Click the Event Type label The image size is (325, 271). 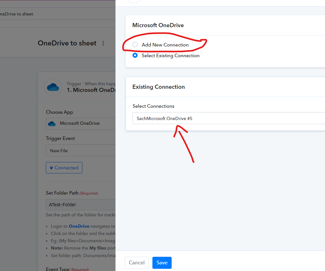point(58,269)
